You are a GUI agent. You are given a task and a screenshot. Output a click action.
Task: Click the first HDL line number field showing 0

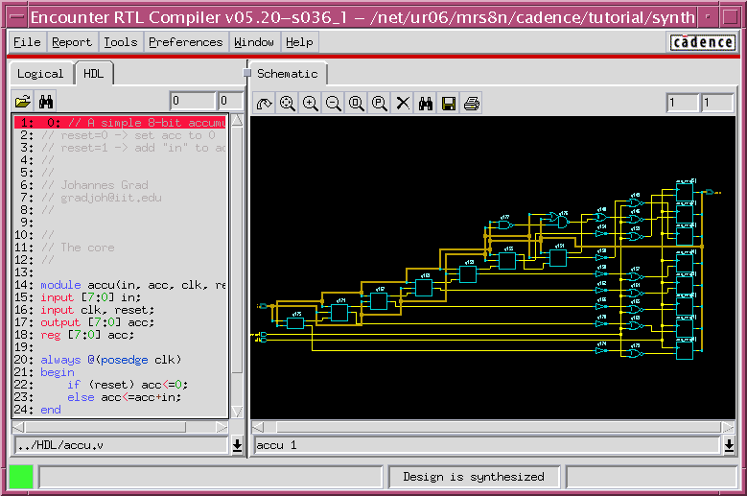193,101
